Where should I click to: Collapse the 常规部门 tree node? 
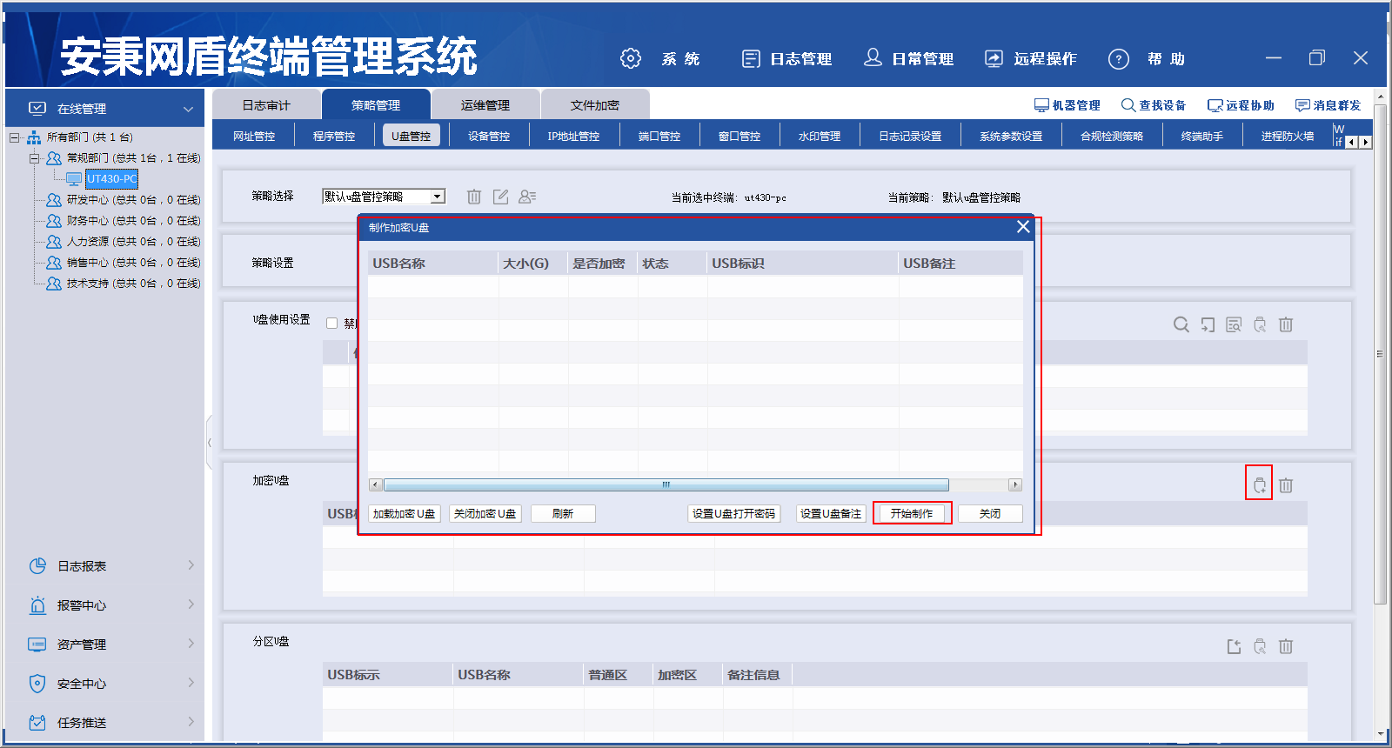point(34,158)
